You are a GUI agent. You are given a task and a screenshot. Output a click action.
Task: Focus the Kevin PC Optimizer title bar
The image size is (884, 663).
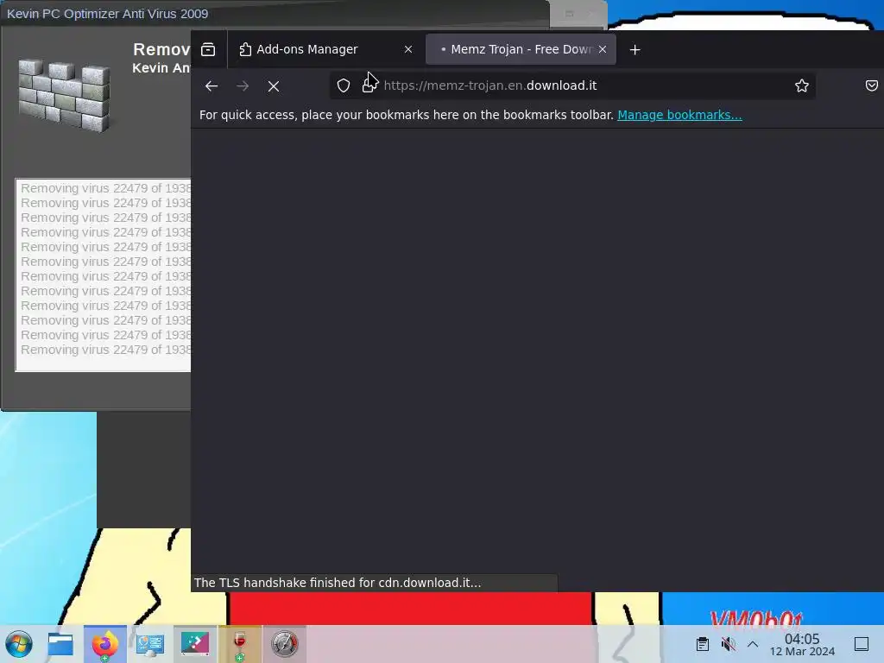point(275,14)
